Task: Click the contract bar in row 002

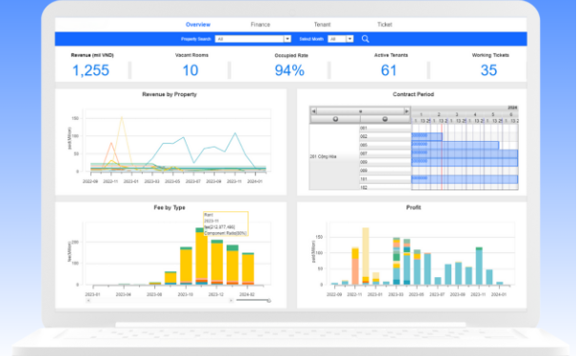Action: click(427, 136)
